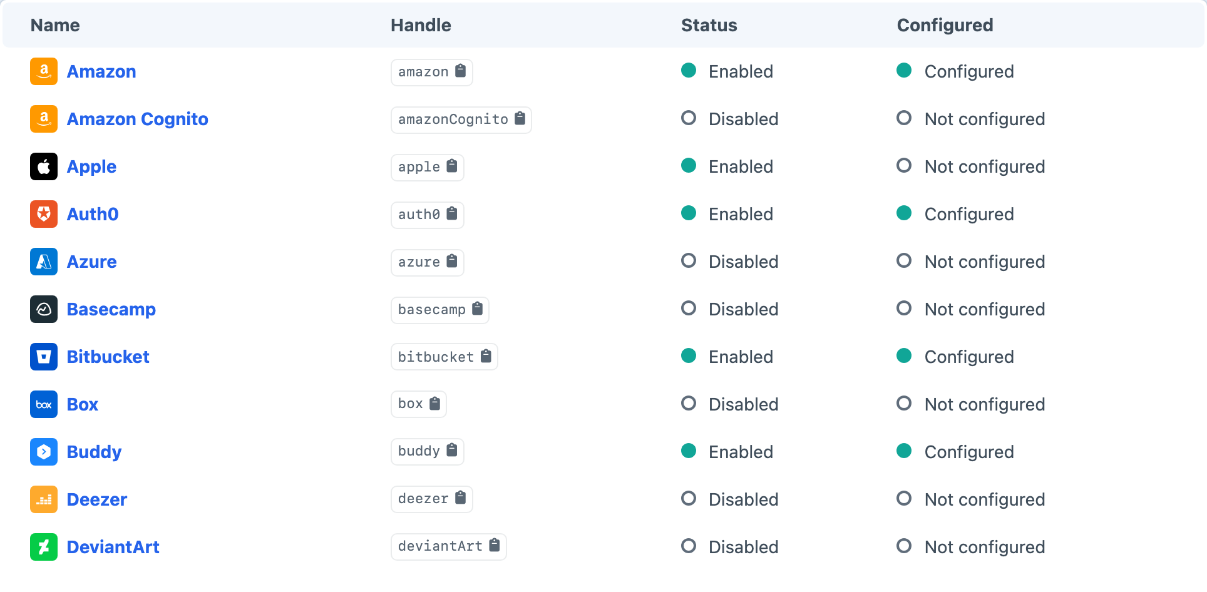Click Configured text in Bitbucket row
1207x592 pixels.
point(969,357)
